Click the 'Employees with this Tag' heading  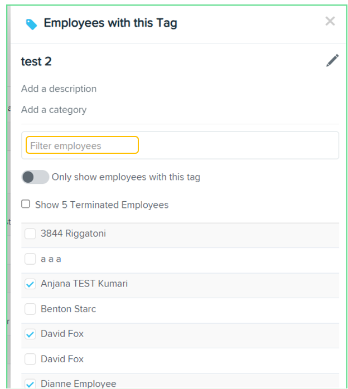click(110, 23)
